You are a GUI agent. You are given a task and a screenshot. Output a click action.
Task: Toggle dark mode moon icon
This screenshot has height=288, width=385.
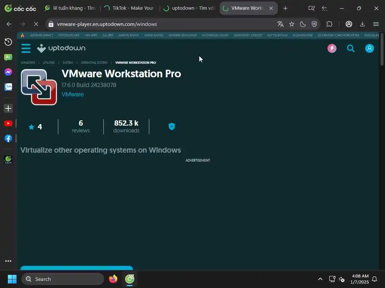(x=303, y=24)
